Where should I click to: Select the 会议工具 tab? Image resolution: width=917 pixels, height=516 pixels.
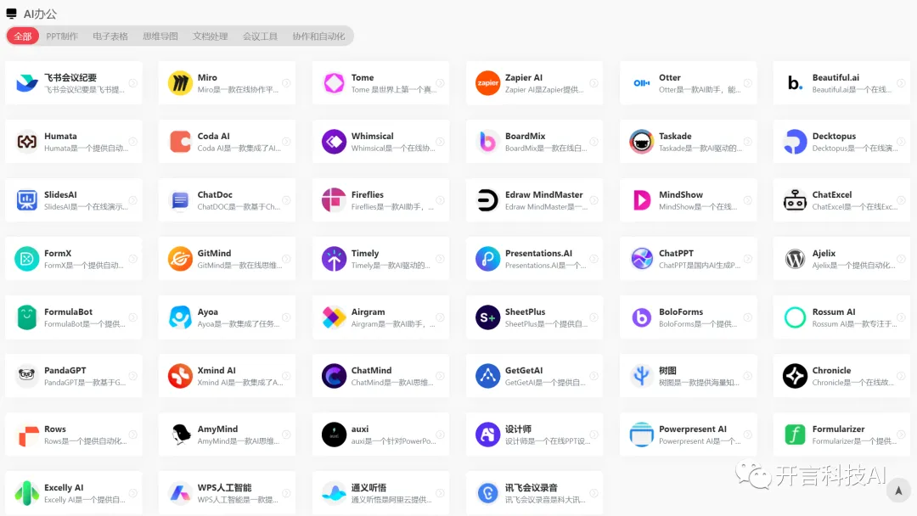click(261, 36)
